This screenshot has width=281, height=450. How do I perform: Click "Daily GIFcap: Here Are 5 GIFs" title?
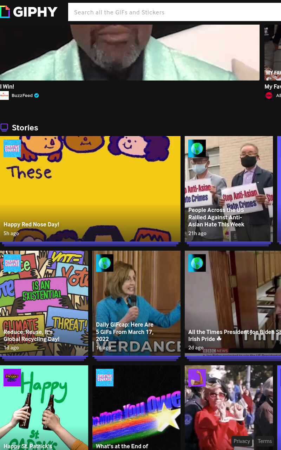(125, 332)
